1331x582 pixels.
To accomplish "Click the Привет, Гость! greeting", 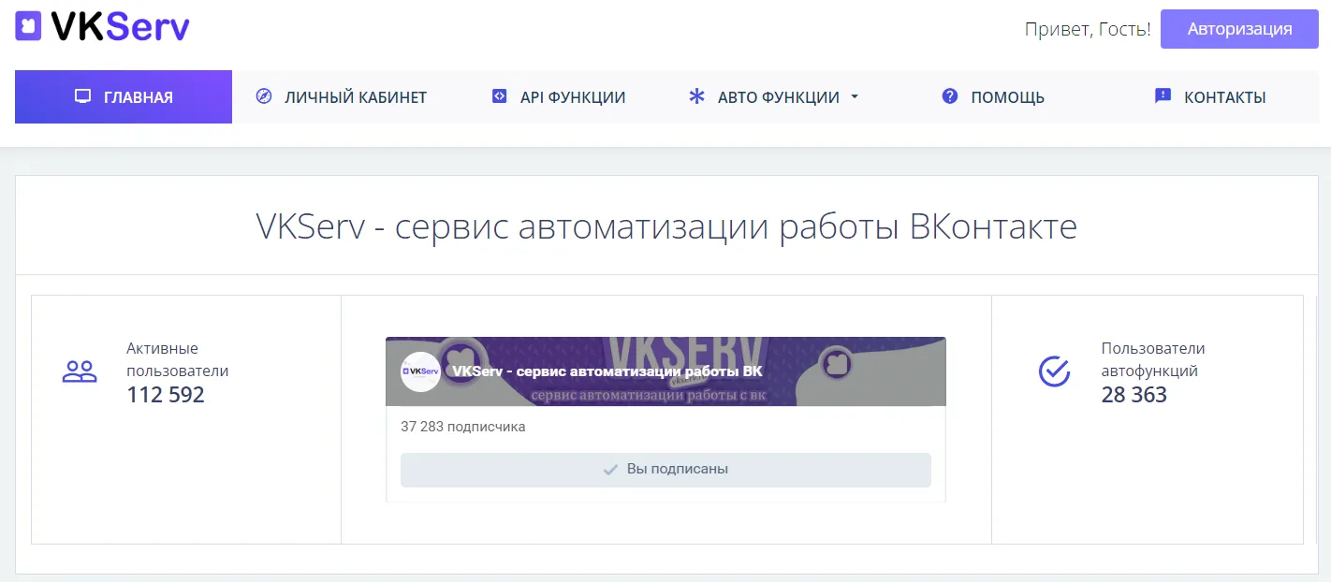I will coord(1088,29).
